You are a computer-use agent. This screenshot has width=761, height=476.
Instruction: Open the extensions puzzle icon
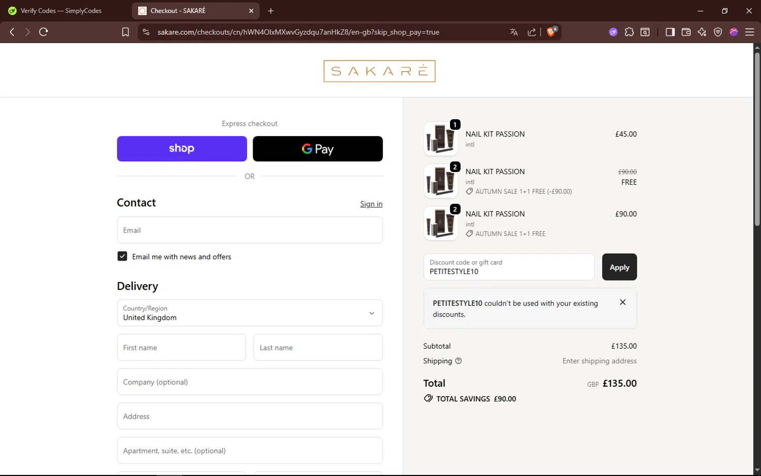[x=629, y=32]
